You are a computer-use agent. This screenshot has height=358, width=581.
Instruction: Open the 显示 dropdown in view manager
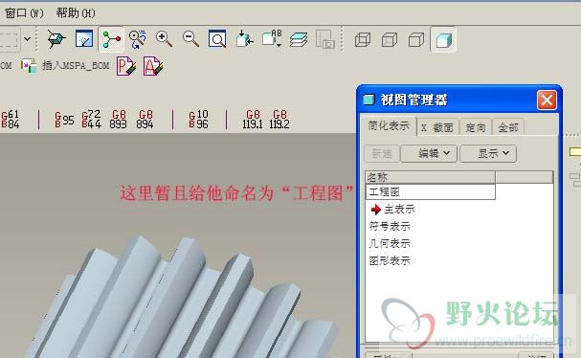click(x=488, y=153)
